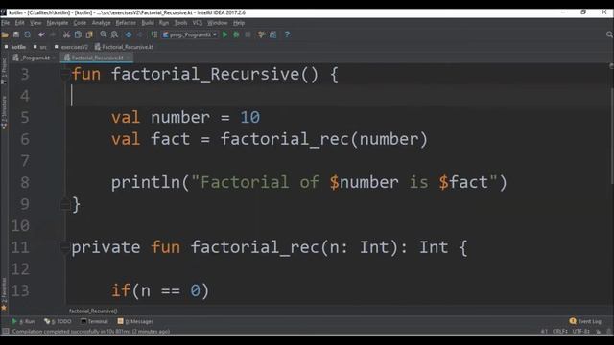Click the read-only lock icon in status bar
614x345 pixels.
click(x=599, y=332)
